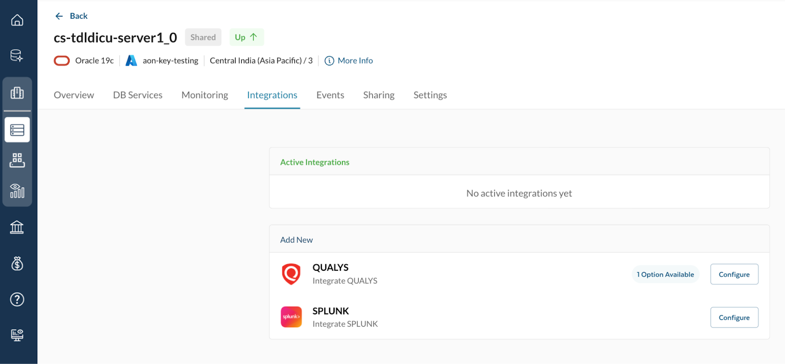This screenshot has width=785, height=364.
Task: Click the database sparkle icon in sidebar
Action: [17, 56]
